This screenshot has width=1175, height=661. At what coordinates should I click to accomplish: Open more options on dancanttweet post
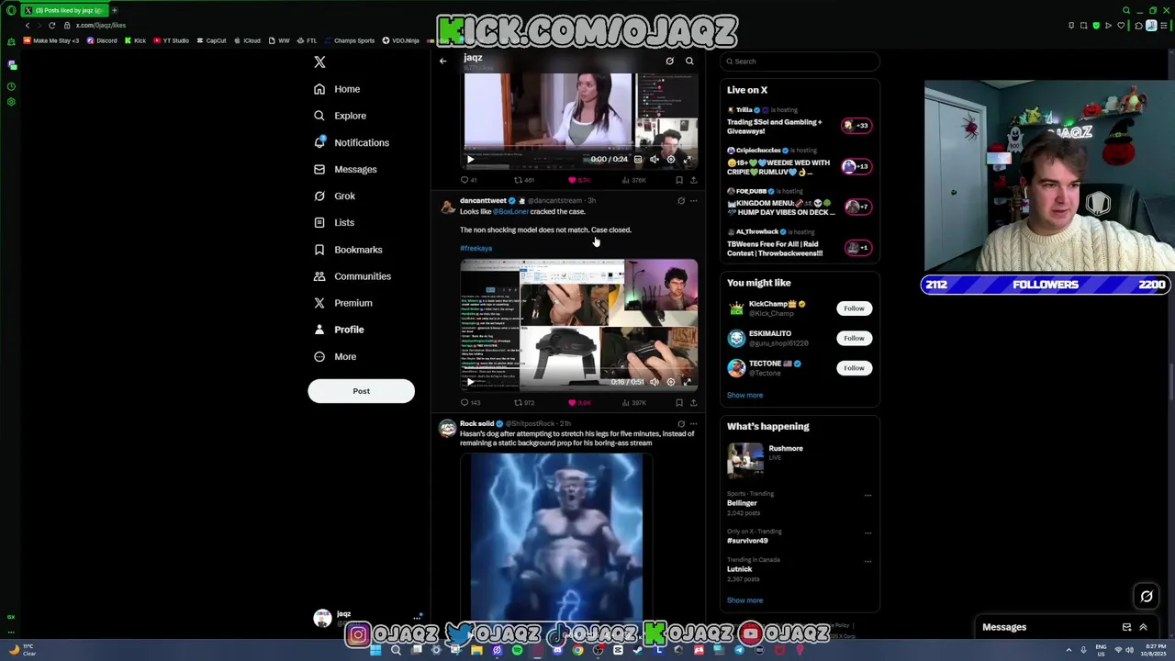click(693, 200)
